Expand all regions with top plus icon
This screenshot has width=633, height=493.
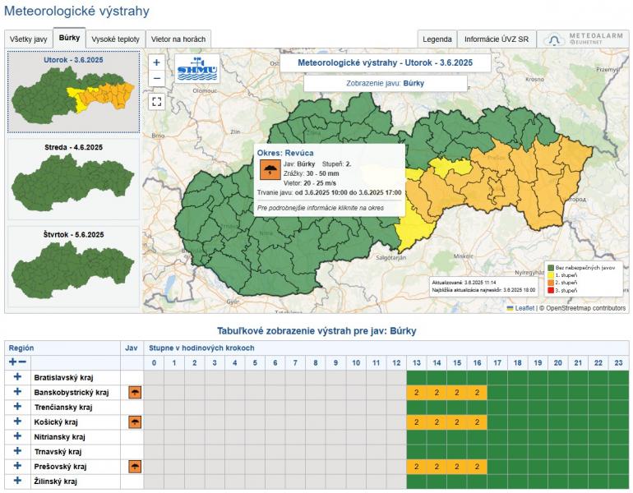tap(13, 362)
